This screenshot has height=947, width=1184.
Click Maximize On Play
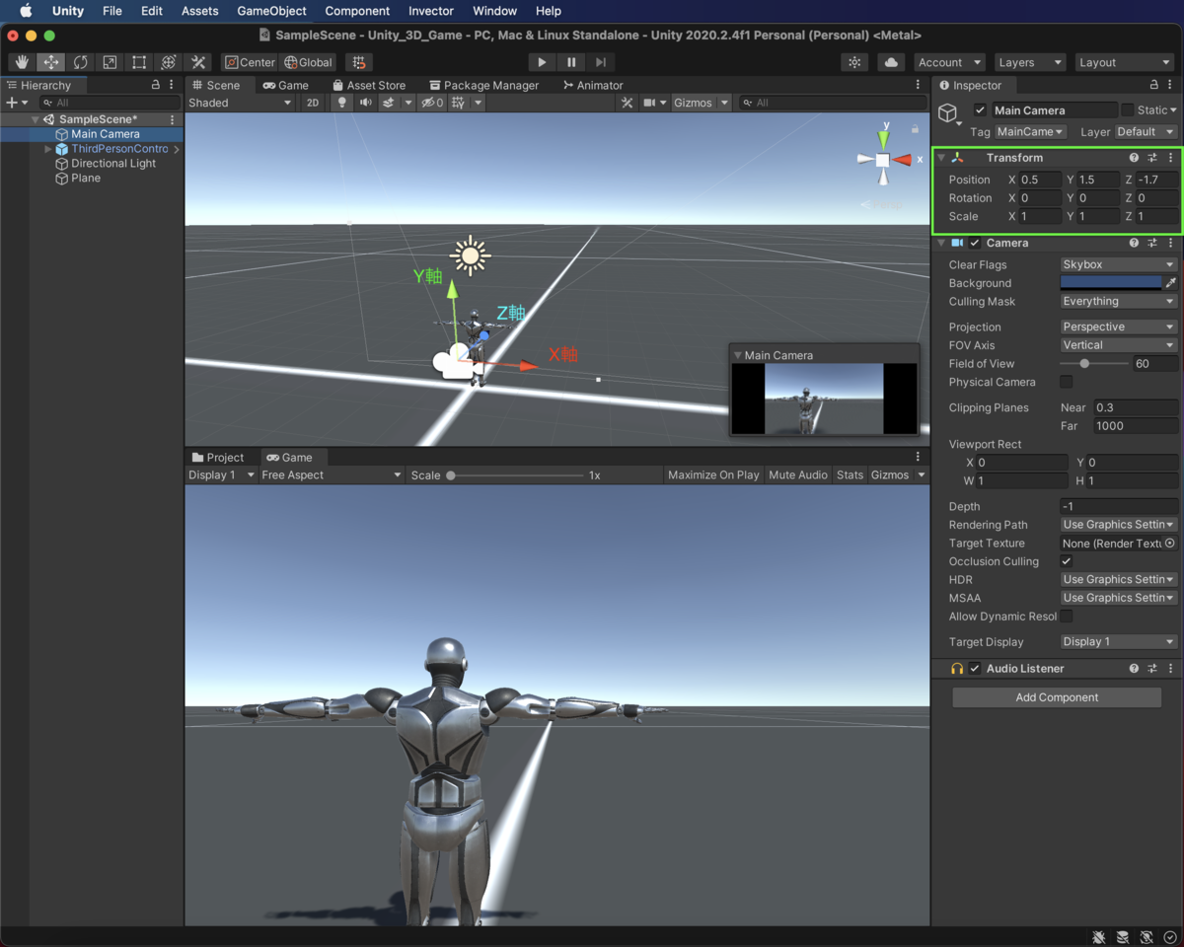713,475
